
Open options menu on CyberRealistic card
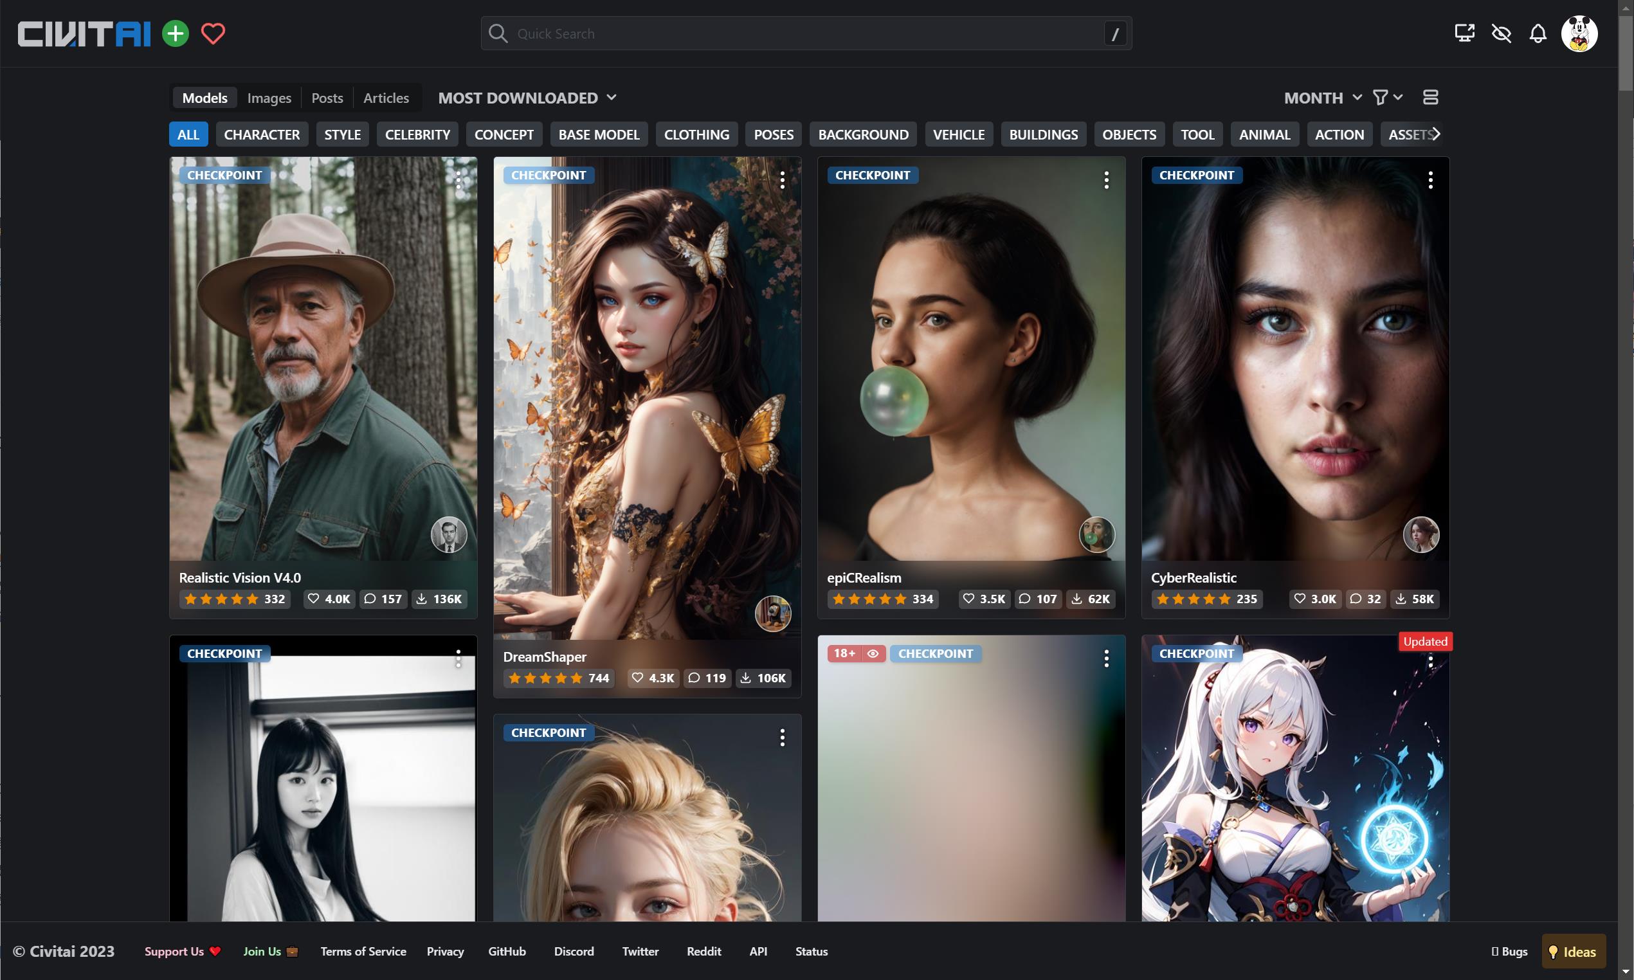1431,179
